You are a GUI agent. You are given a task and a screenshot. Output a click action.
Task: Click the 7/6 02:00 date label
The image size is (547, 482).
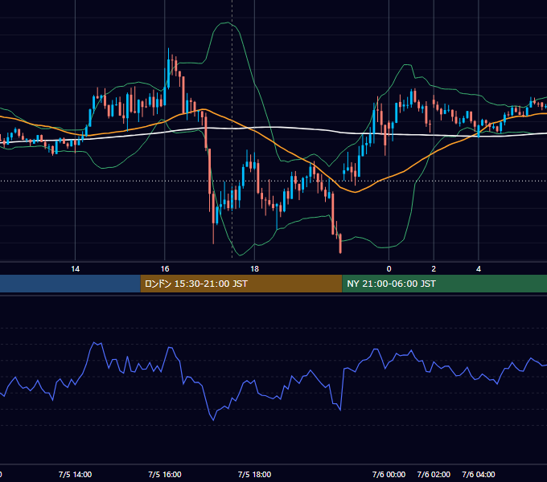click(x=434, y=474)
